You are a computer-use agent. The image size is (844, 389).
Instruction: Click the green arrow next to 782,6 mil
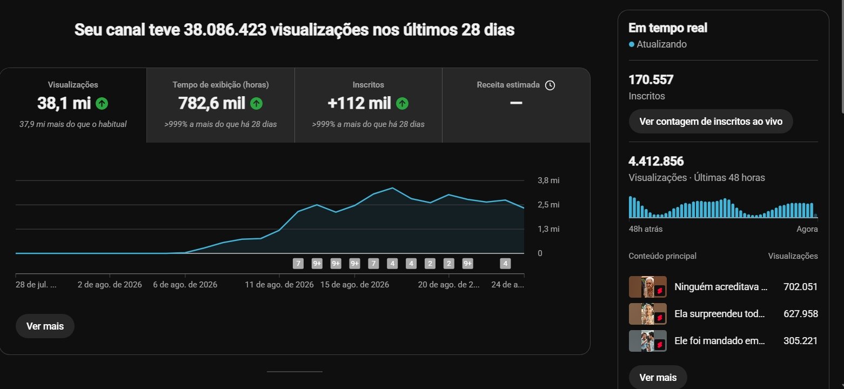click(x=256, y=103)
